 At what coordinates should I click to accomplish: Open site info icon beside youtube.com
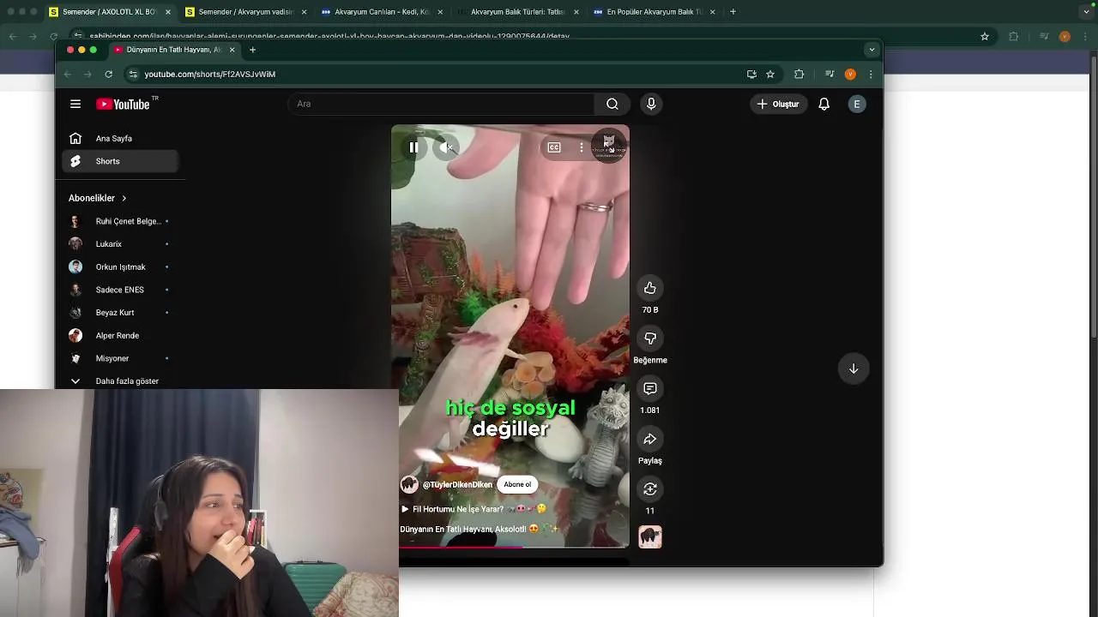[x=133, y=75]
